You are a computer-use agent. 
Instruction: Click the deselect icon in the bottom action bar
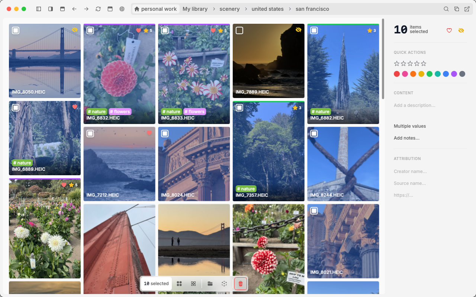tap(224, 284)
